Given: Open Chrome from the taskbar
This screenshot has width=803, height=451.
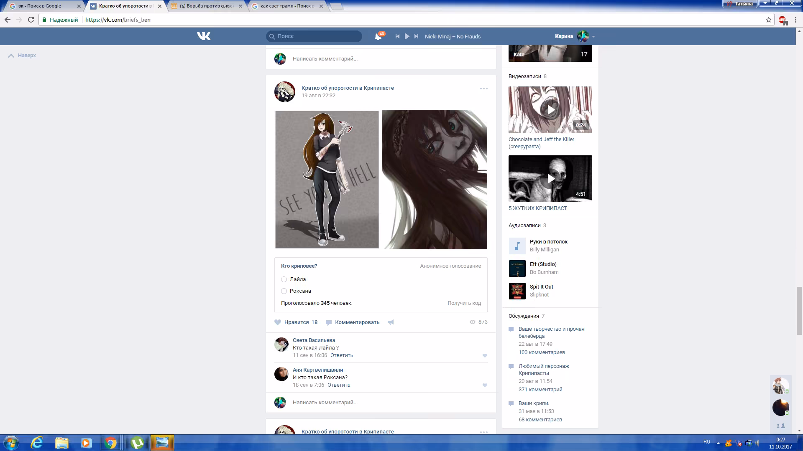Looking at the screenshot, I should [x=111, y=443].
